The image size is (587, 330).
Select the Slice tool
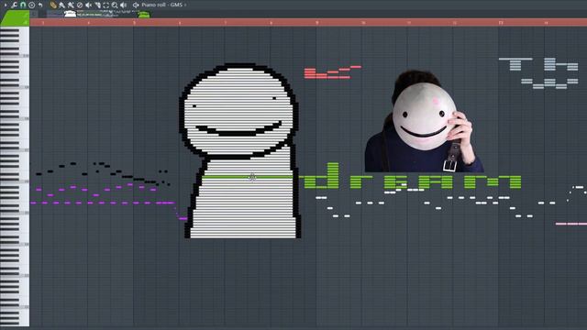point(98,5)
